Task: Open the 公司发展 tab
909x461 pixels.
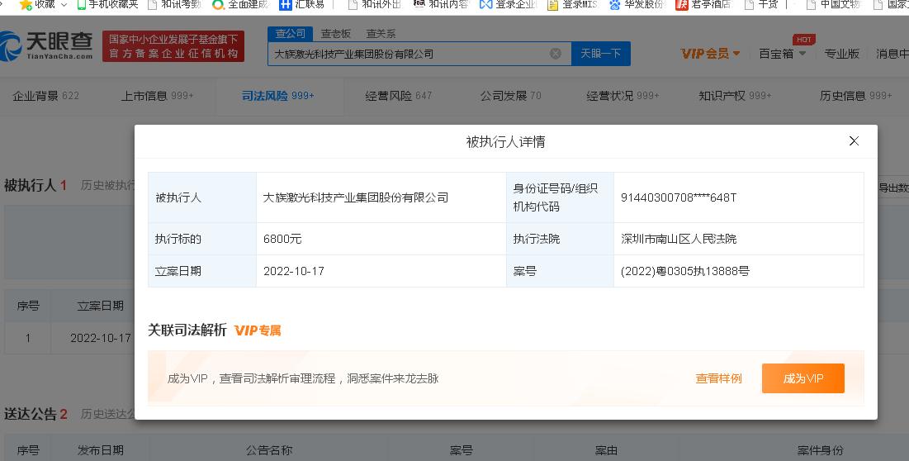Action: [x=510, y=96]
